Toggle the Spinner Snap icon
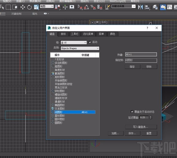 100,7
